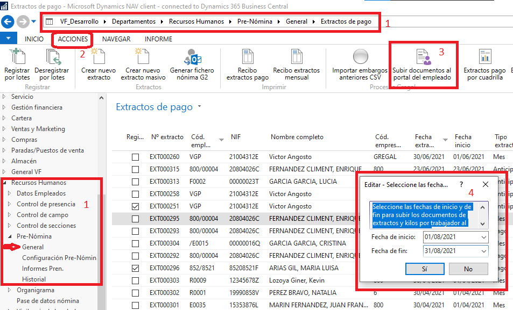The width and height of the screenshot is (513, 310).
Task: Check the box for extract EXT000260
Action: (136, 157)
